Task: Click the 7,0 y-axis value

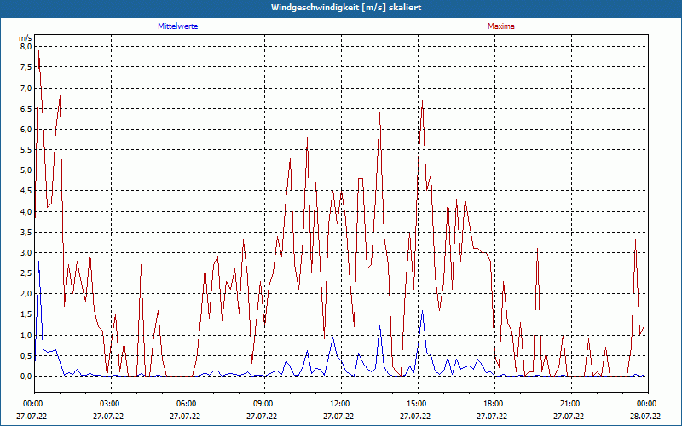Action: (x=26, y=88)
